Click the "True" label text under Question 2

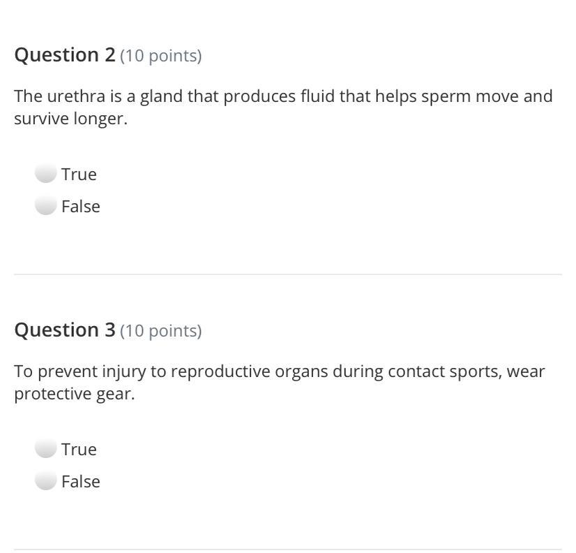click(79, 174)
